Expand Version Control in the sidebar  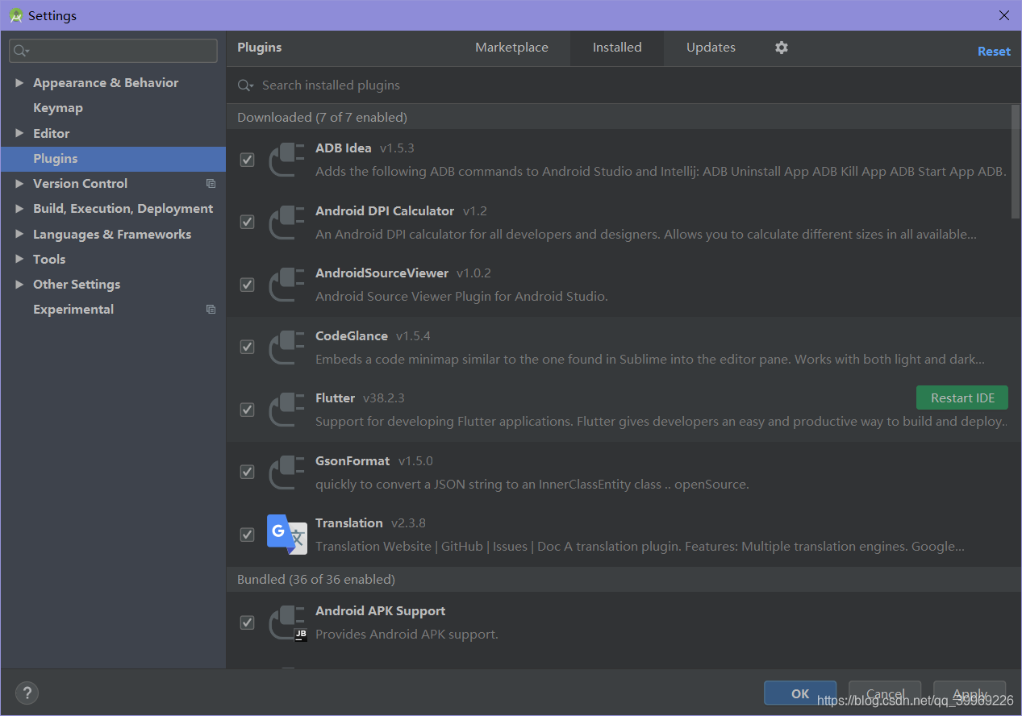[x=19, y=183]
